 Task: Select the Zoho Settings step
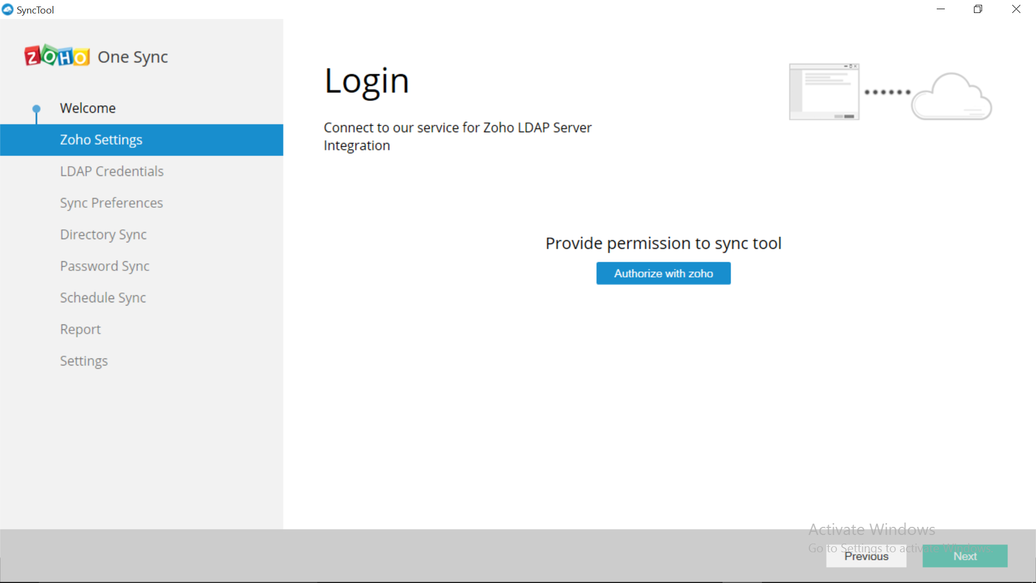tap(141, 140)
